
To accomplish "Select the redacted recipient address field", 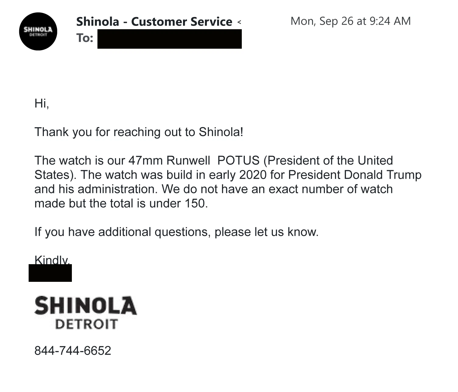I will [169, 39].
